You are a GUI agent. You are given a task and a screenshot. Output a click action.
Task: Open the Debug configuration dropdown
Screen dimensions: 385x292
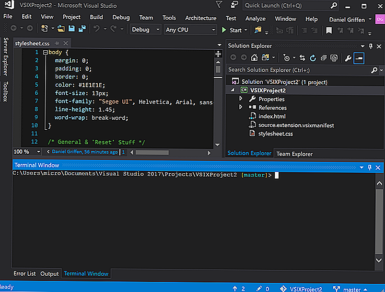point(146,30)
